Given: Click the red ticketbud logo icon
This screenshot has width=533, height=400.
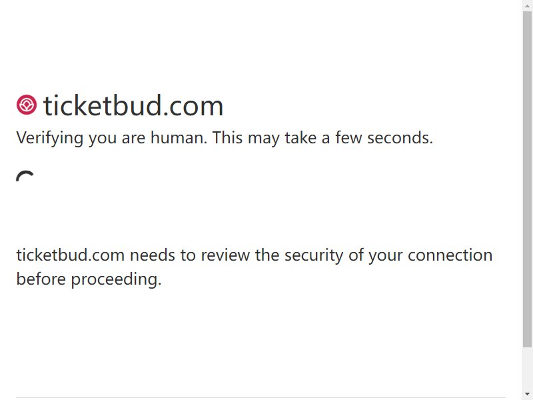Looking at the screenshot, I should [27, 105].
